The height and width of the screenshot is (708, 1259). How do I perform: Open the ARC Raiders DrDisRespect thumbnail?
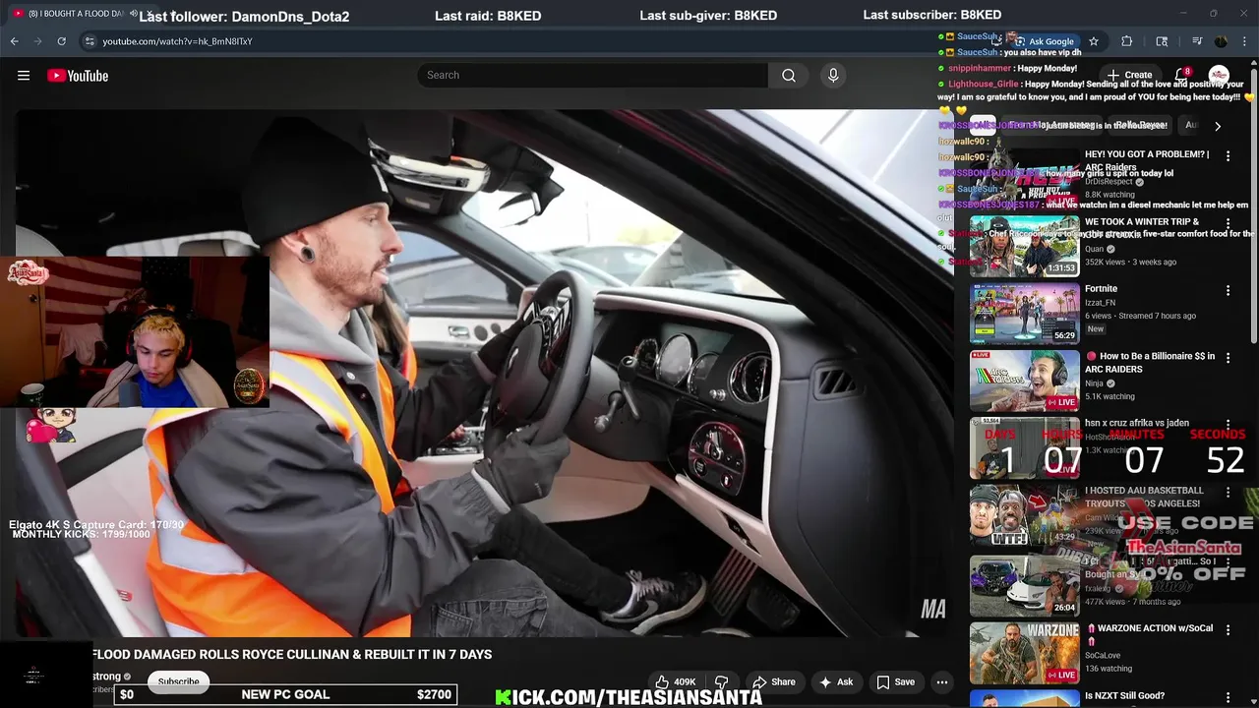[x=1024, y=178]
